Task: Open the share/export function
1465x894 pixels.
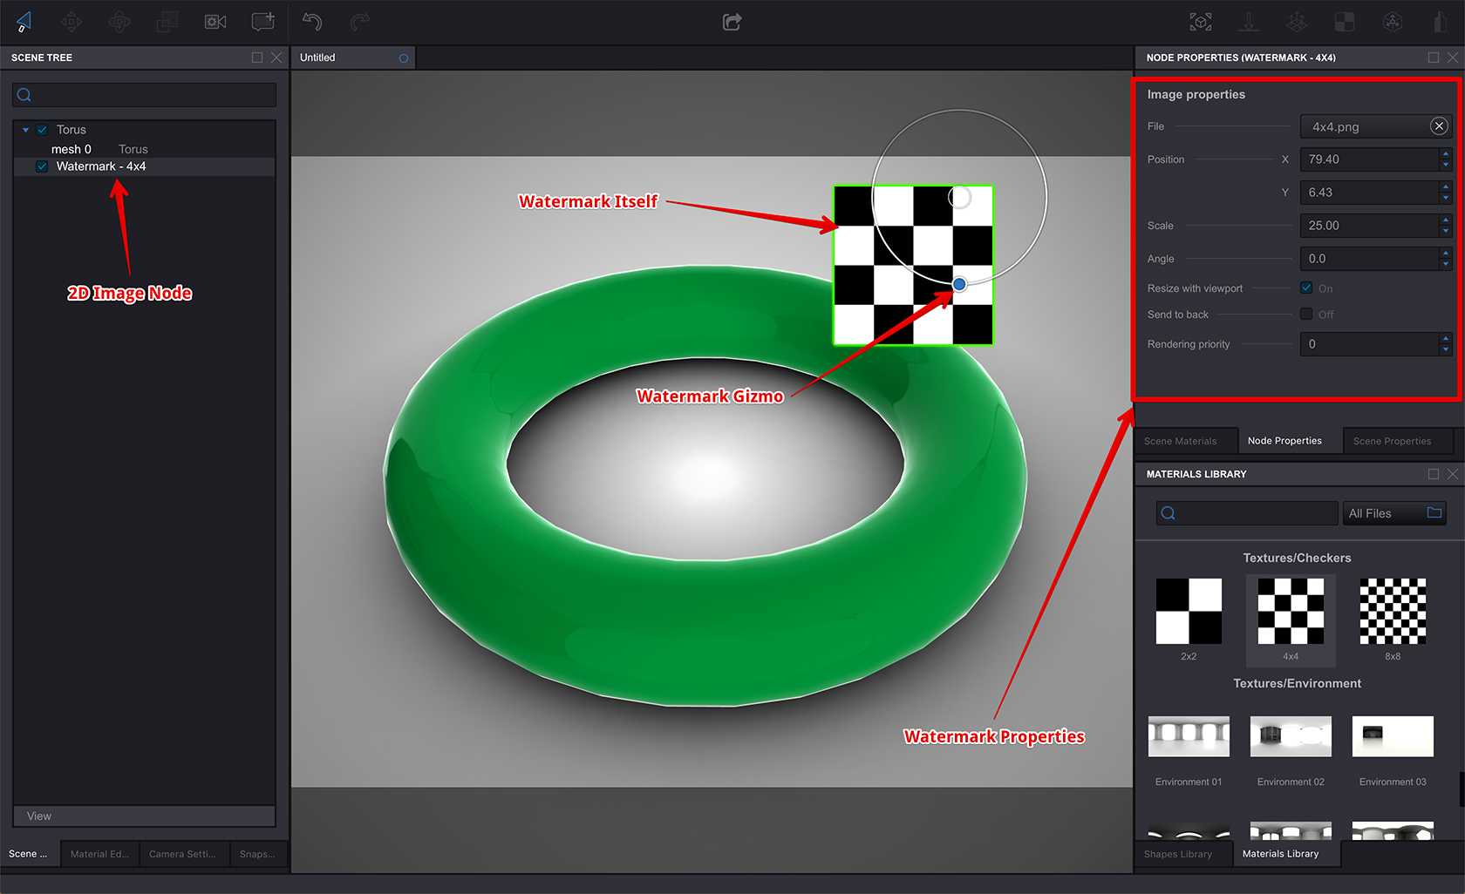Action: point(732,22)
